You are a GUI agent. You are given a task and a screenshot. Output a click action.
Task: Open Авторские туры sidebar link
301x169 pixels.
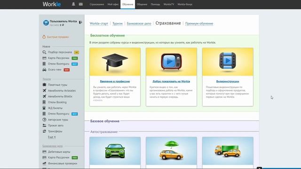[58, 120]
